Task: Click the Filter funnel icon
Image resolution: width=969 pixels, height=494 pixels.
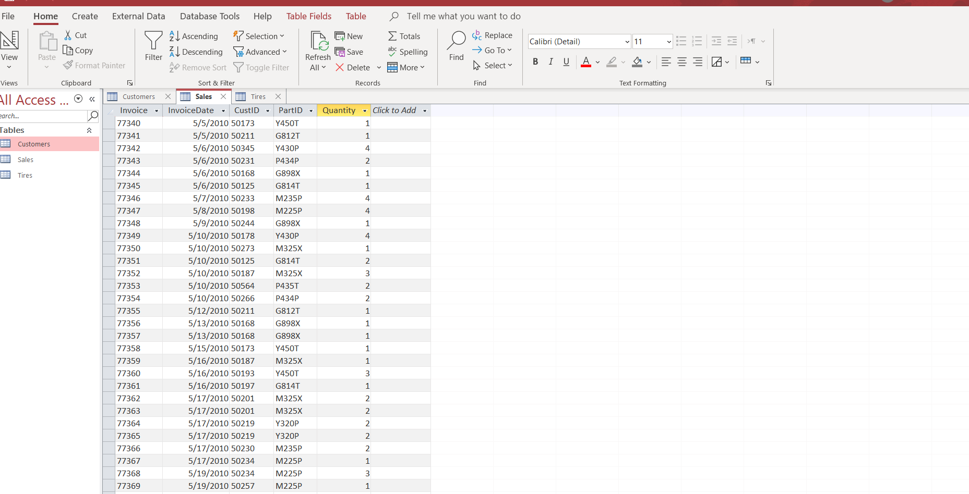Action: [x=153, y=41]
